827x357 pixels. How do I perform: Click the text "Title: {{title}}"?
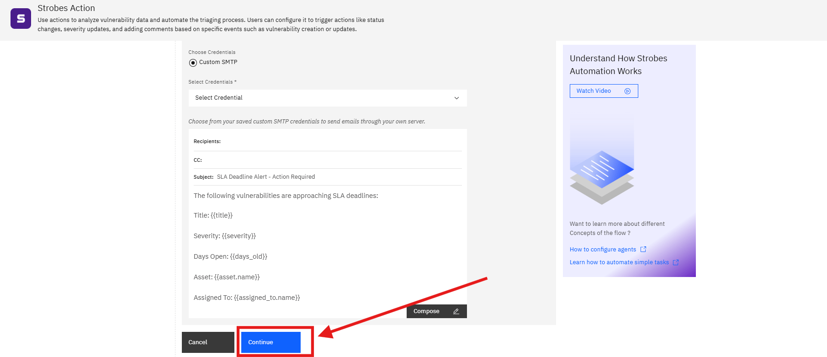213,215
